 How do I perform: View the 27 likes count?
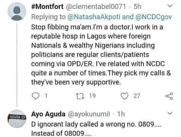(137, 96)
